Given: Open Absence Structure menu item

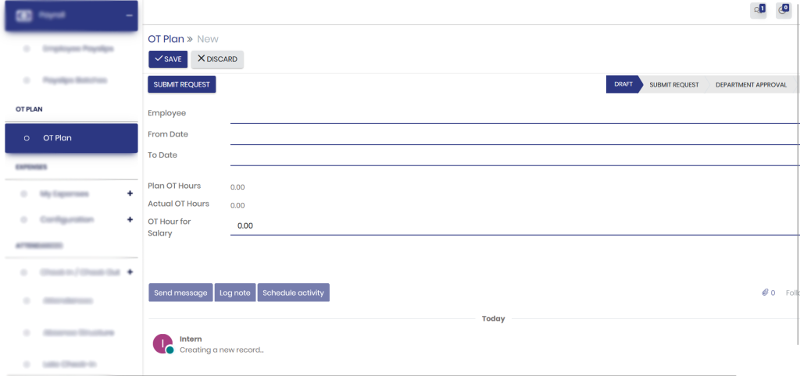Looking at the screenshot, I should [x=78, y=332].
